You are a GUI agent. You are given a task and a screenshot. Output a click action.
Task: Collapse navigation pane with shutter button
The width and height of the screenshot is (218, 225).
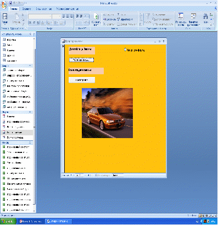tap(33, 34)
